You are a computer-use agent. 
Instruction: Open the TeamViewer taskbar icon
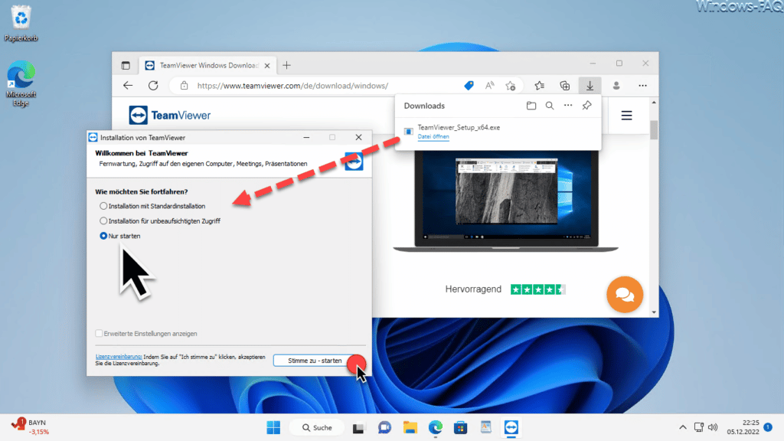pos(511,427)
